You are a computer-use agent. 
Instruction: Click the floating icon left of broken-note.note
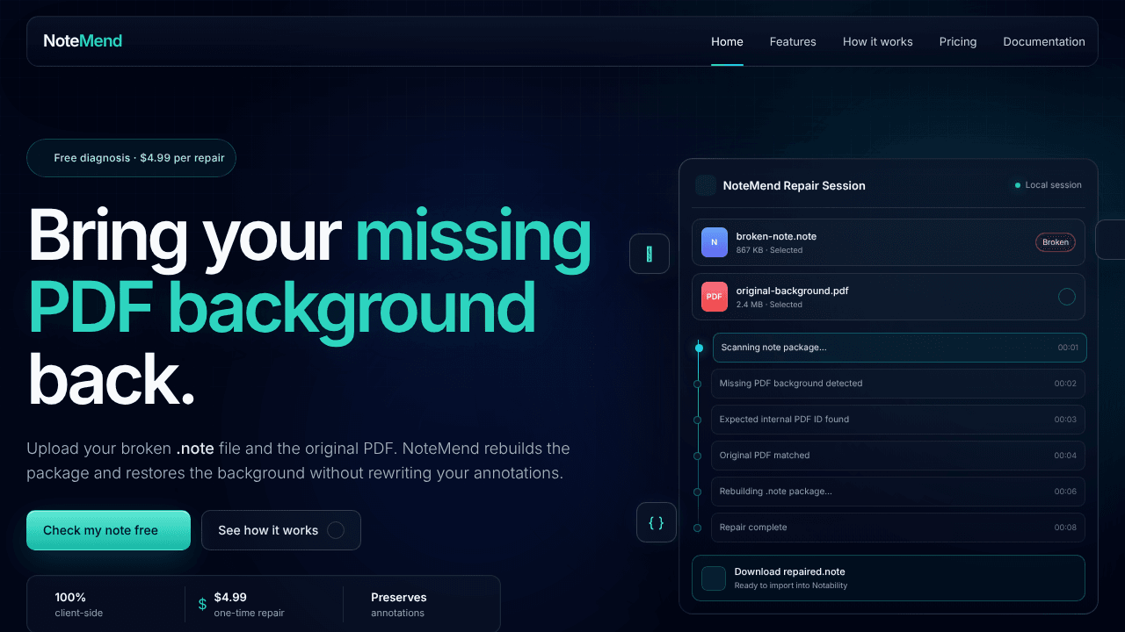(650, 254)
